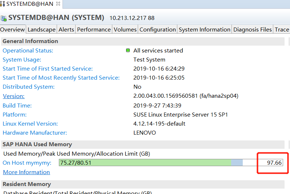Click the 'Test System' value
Screen dimensions: 290x194
149,59
